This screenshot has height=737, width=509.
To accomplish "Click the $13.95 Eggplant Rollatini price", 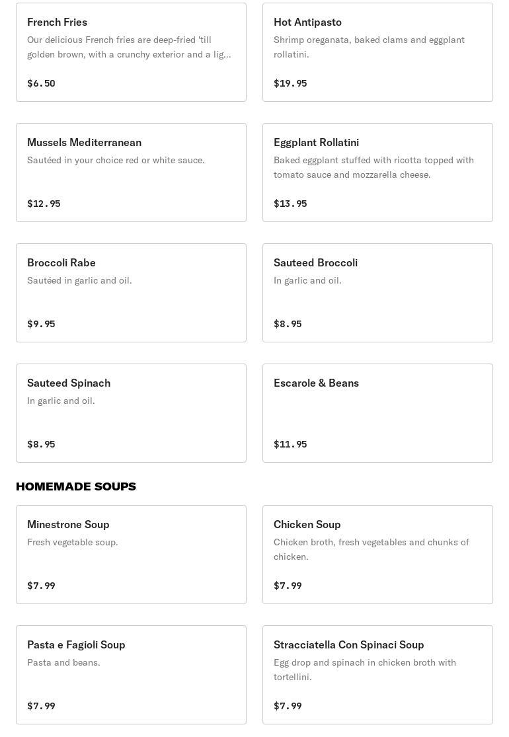I will coord(290,204).
